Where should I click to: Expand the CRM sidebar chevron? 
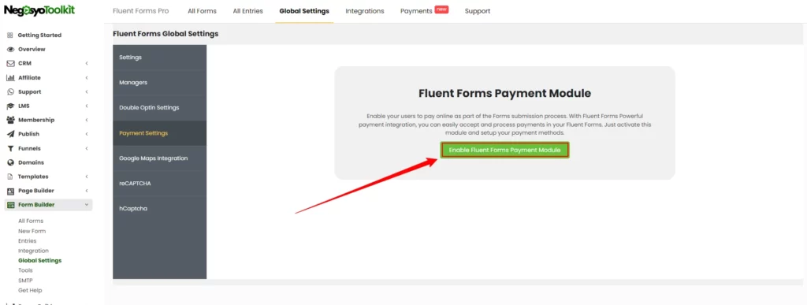[87, 64]
